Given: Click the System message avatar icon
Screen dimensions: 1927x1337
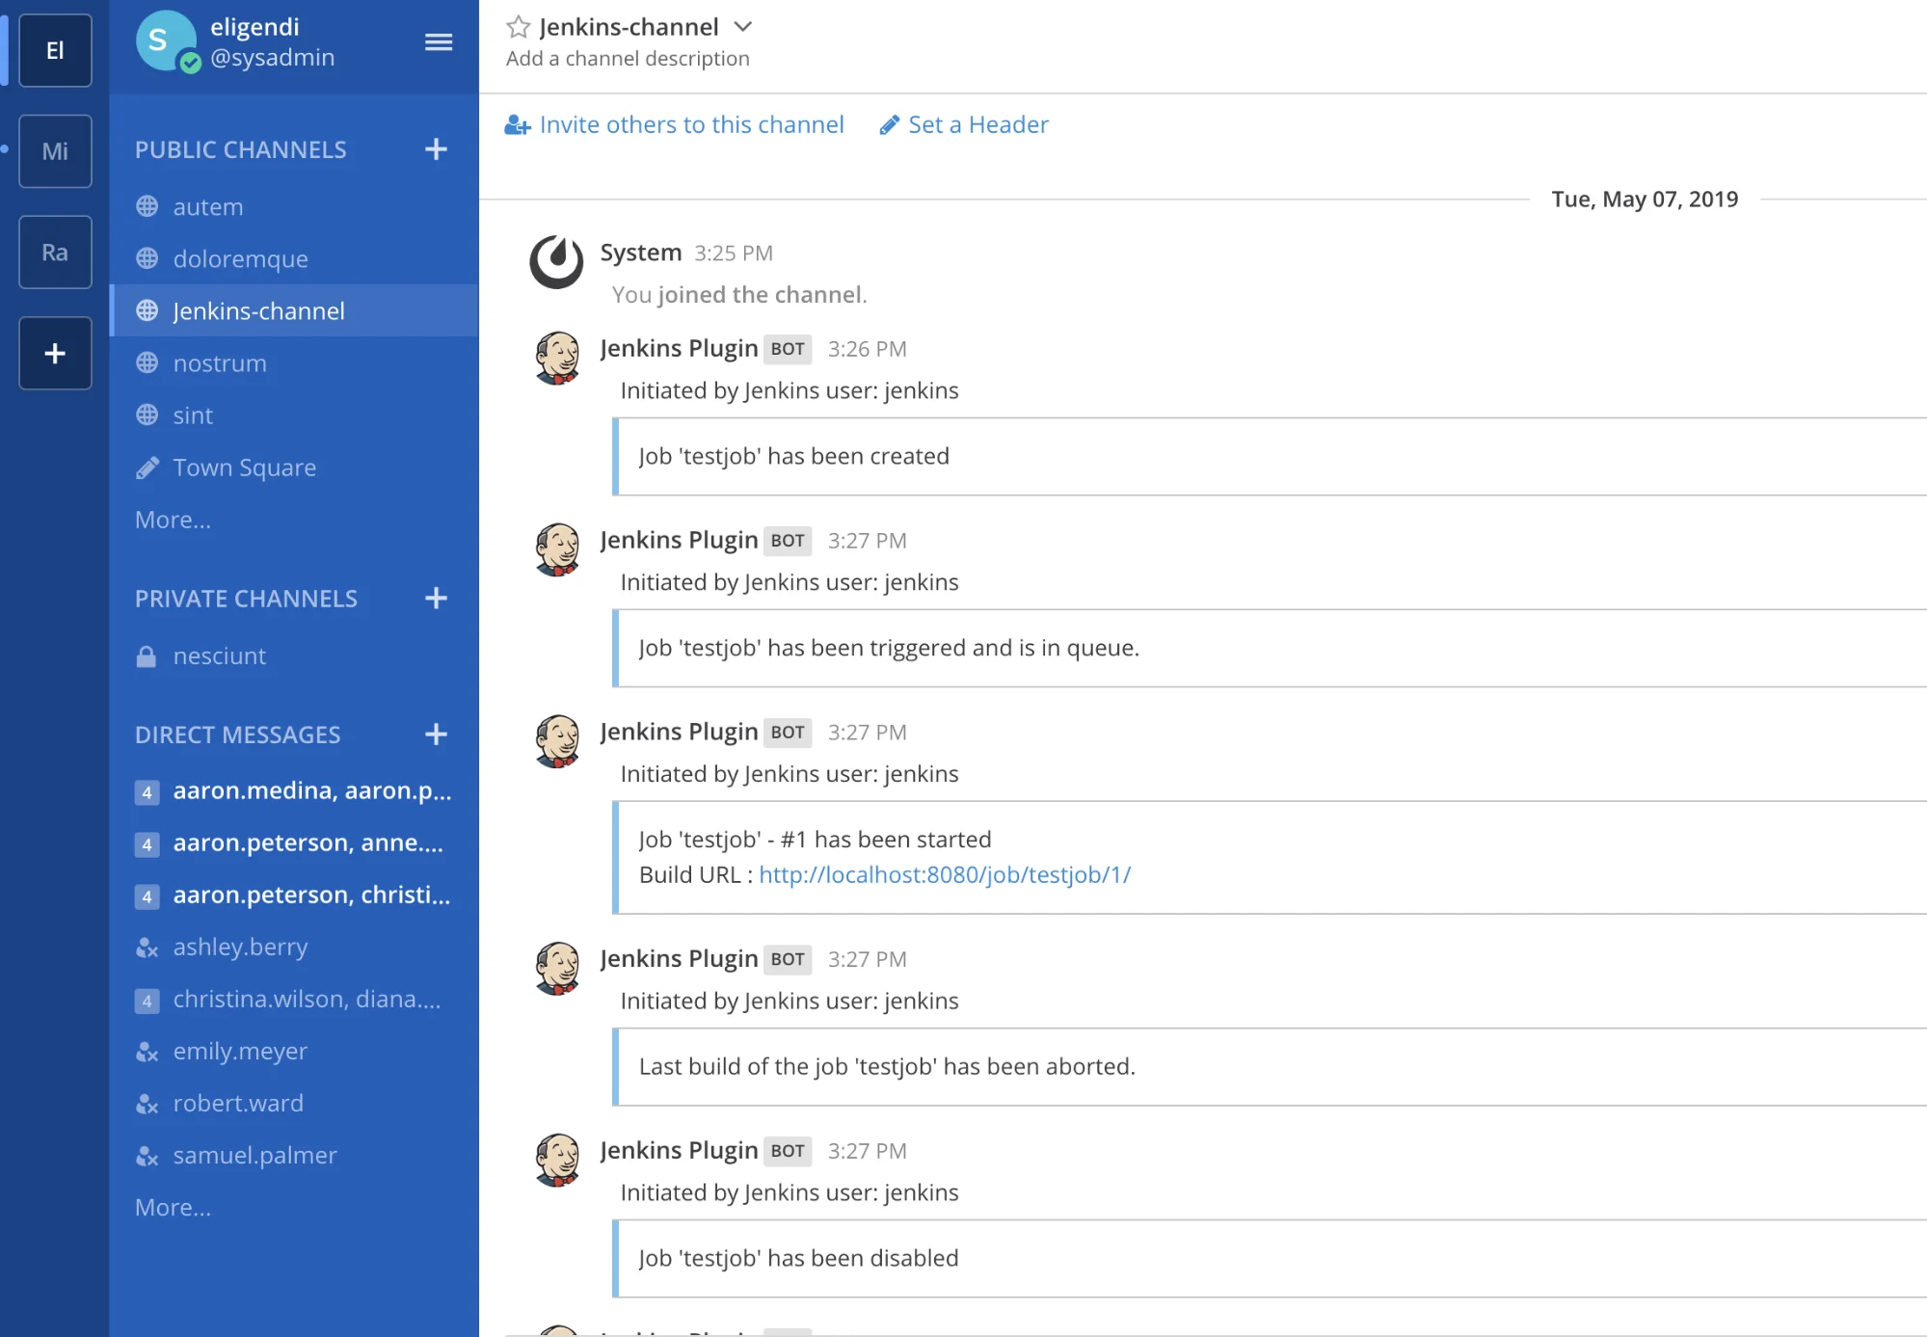Looking at the screenshot, I should tap(556, 261).
